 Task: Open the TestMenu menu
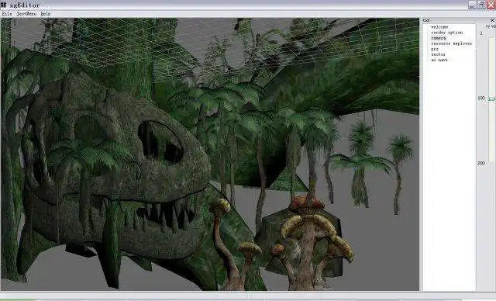[26, 14]
